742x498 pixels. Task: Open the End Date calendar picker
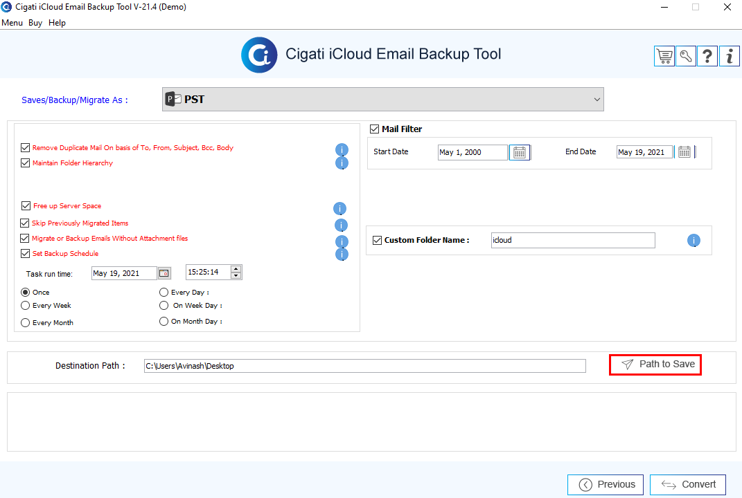coord(684,151)
